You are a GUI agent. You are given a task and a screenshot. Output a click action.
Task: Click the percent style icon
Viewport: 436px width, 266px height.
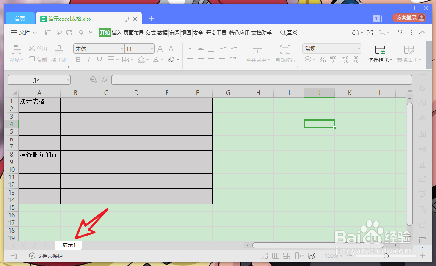coord(322,60)
